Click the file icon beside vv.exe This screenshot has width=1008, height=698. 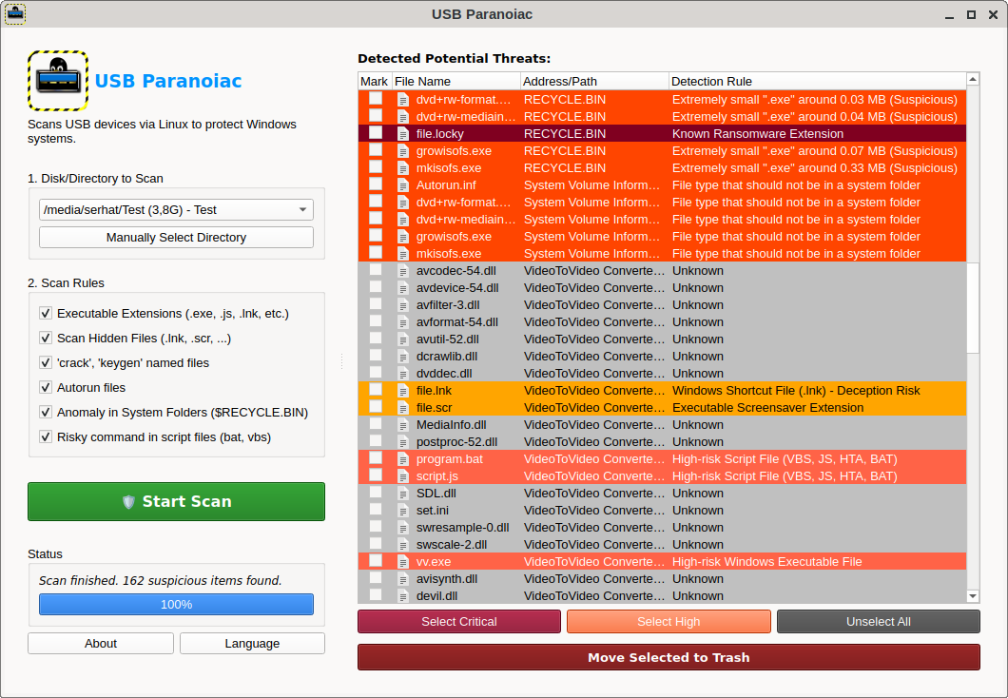click(x=403, y=562)
